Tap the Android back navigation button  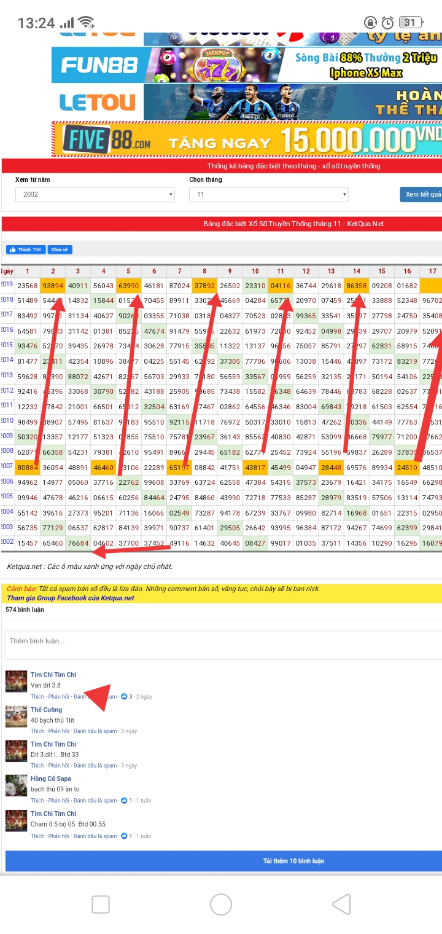click(341, 905)
